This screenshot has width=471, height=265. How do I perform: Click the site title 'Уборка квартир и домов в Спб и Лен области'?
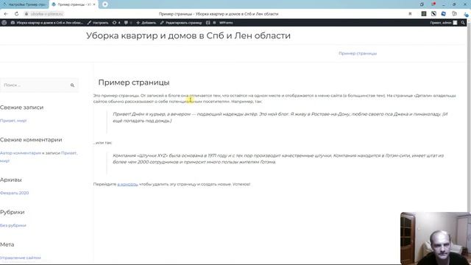tap(188, 35)
